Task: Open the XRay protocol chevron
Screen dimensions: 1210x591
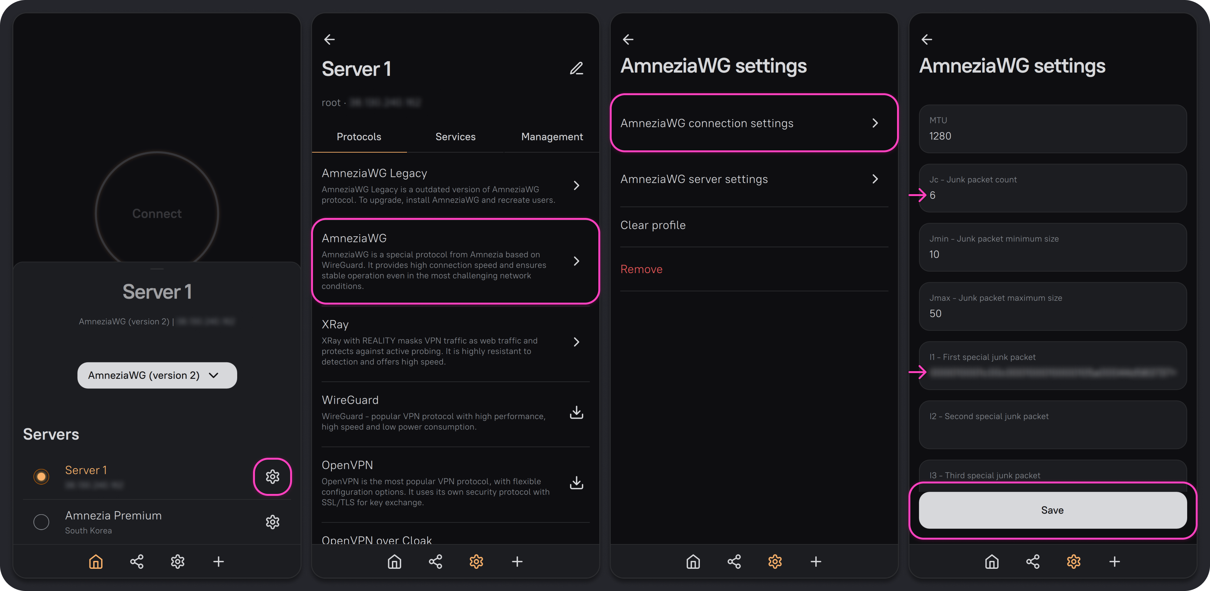Action: 576,342
